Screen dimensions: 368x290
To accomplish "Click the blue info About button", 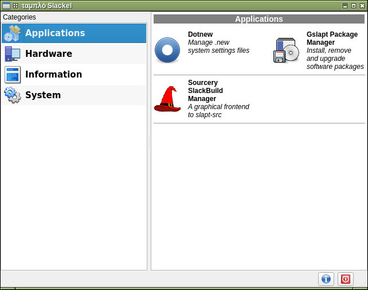I will point(326,279).
